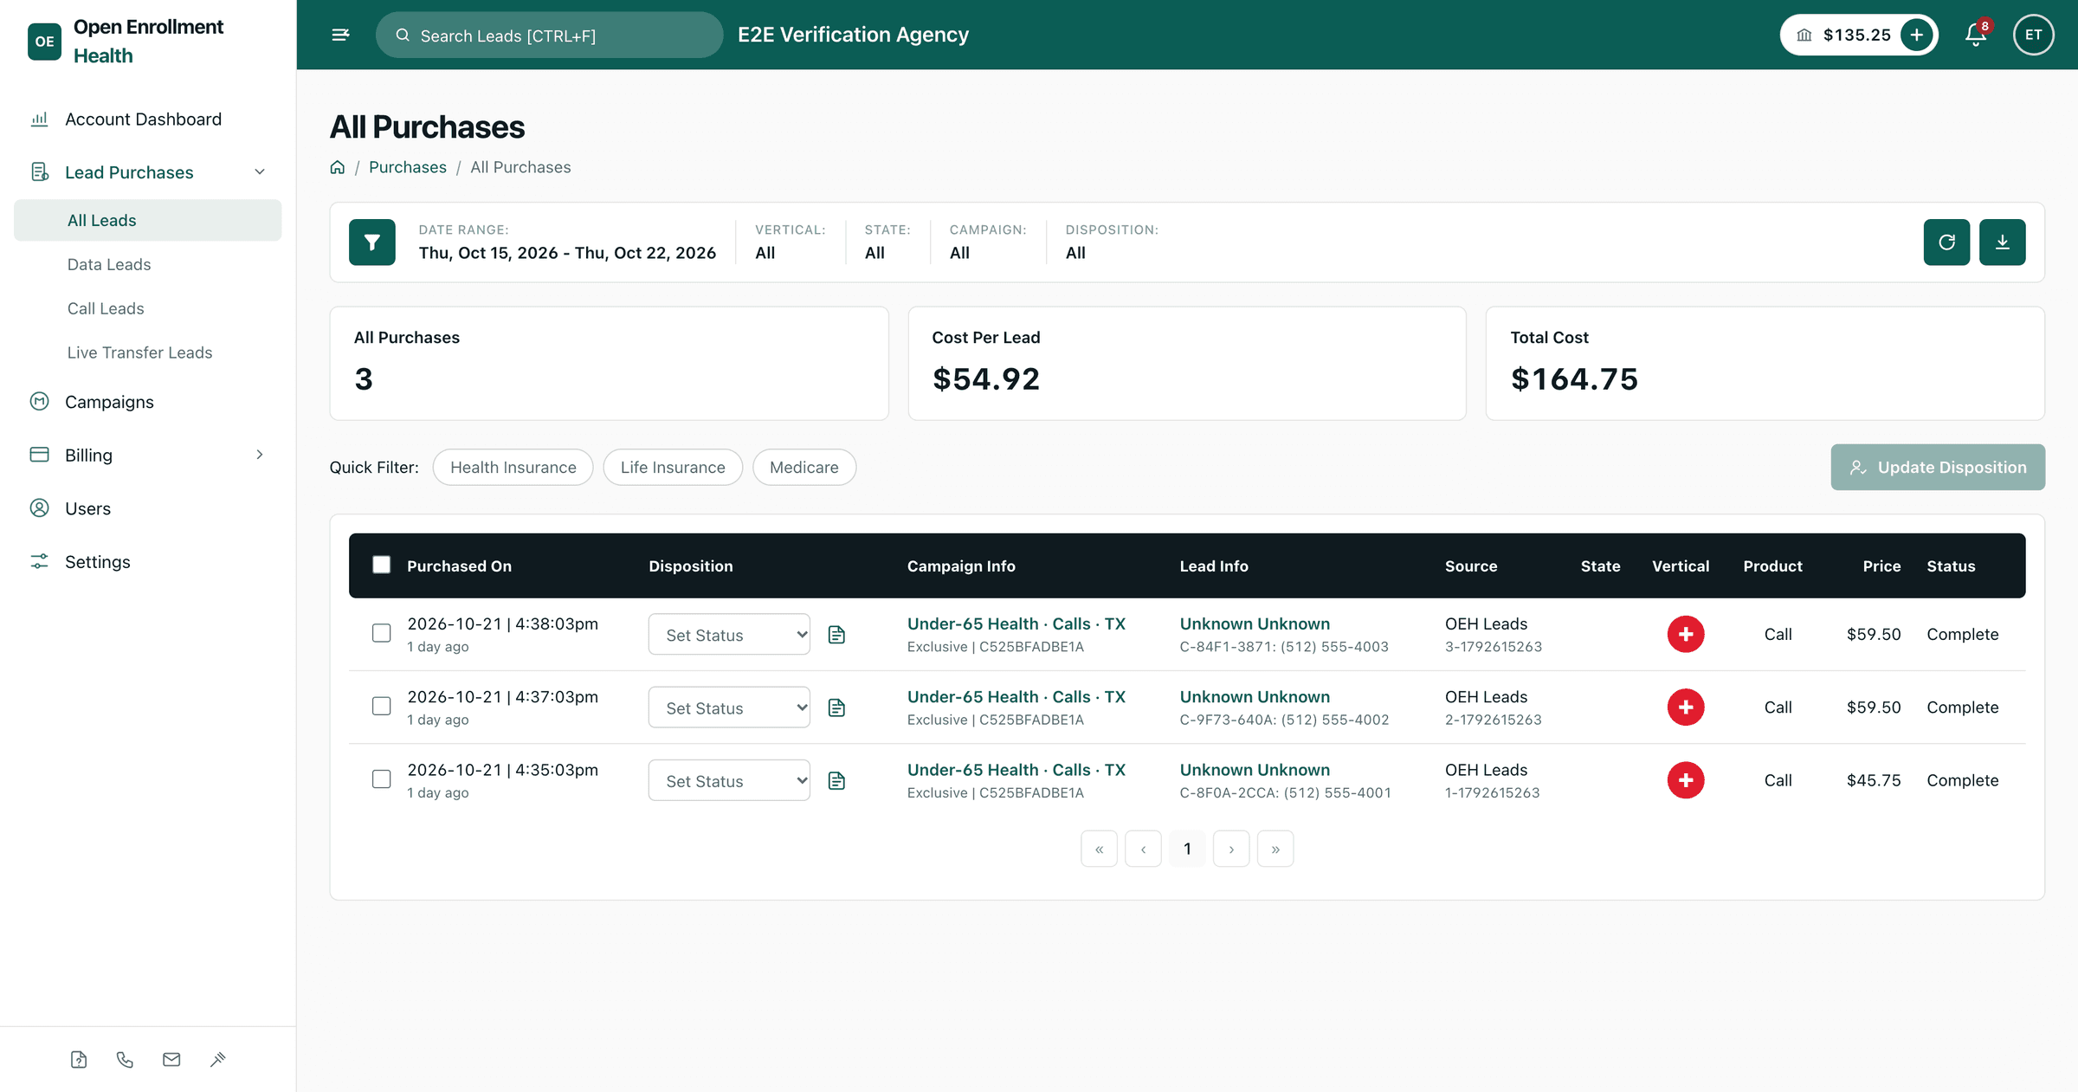2078x1092 pixels.
Task: Click the pin icon in sidebar footer
Action: 217,1059
